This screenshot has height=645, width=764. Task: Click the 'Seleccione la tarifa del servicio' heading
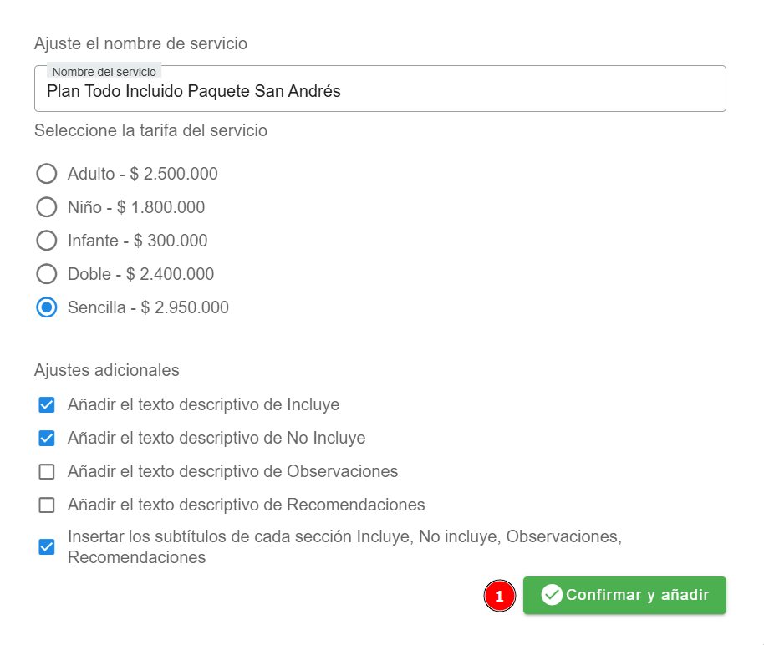(x=150, y=130)
